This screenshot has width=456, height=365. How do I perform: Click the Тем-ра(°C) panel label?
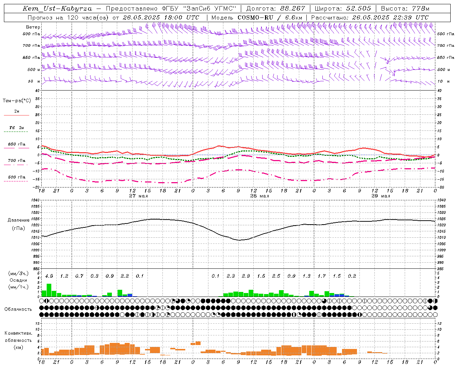[x=17, y=101]
